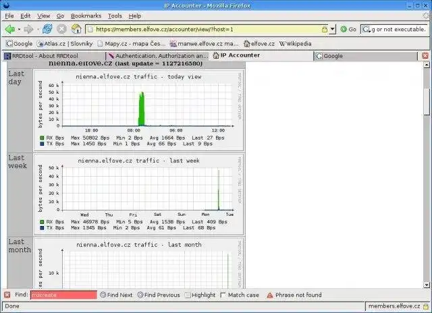Click the today view traffic graph
Viewport: 432px width, 313px height.
click(138, 110)
